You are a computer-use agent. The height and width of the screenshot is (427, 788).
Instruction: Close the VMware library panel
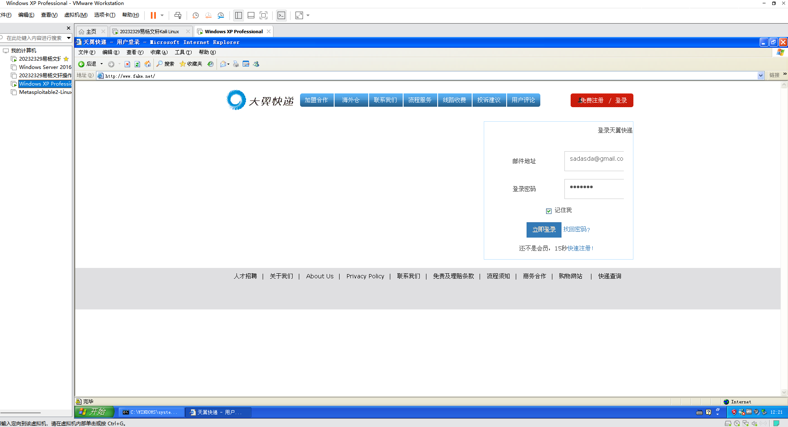(x=69, y=28)
